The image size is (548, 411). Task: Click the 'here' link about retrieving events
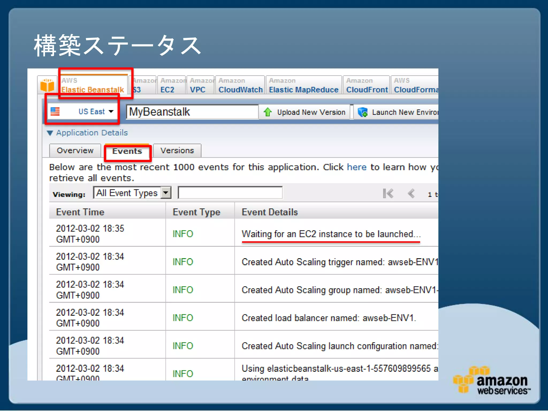[356, 167]
